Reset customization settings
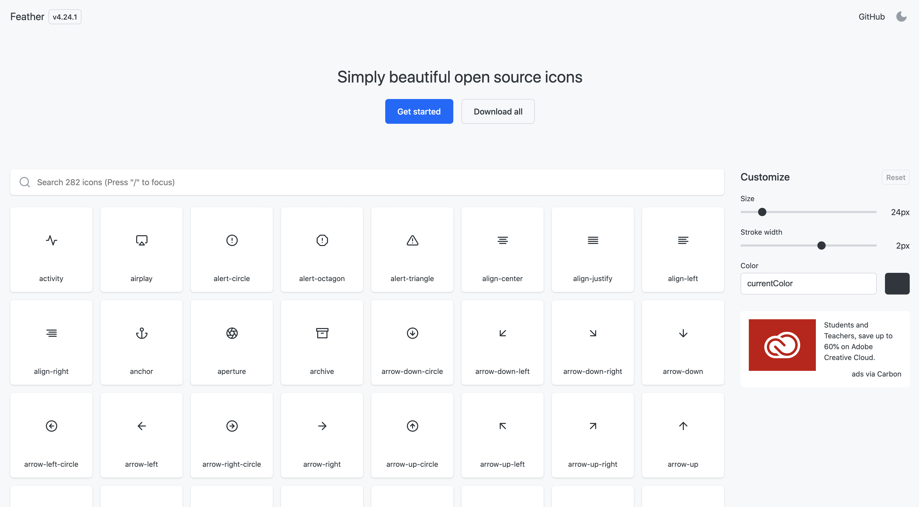 pos(895,177)
